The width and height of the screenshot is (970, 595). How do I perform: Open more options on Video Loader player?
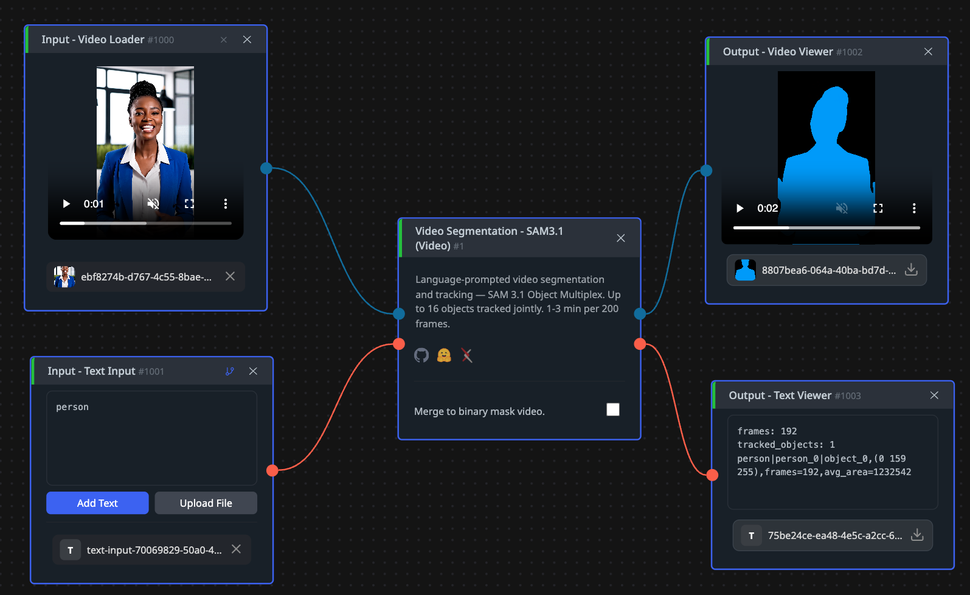click(x=226, y=204)
